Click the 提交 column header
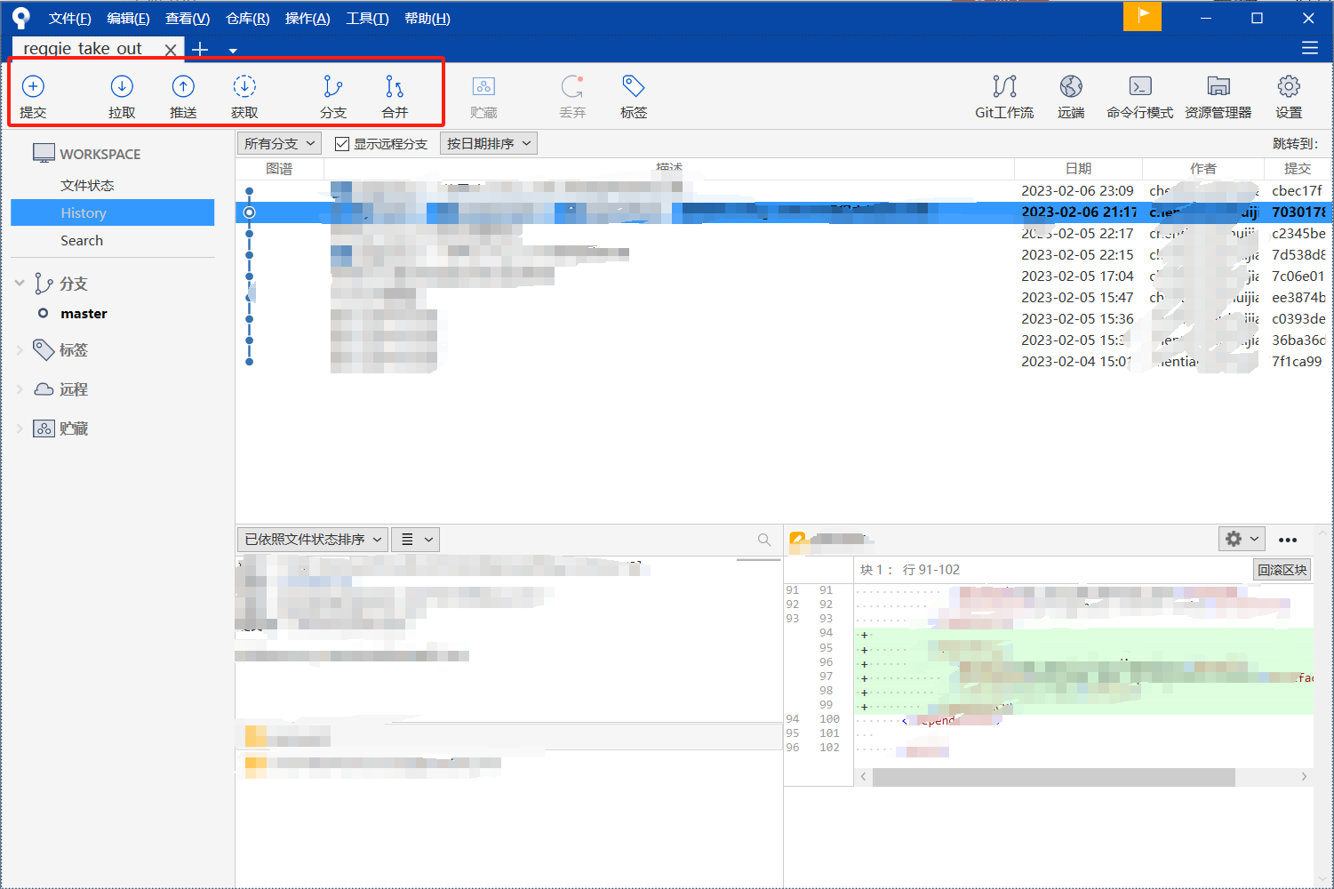The width and height of the screenshot is (1334, 889). point(1298,168)
